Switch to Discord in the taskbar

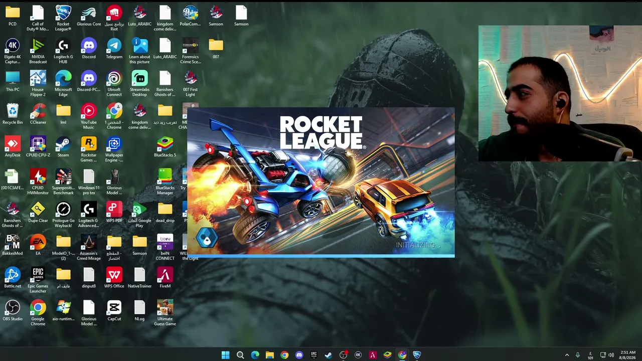[x=299, y=355]
